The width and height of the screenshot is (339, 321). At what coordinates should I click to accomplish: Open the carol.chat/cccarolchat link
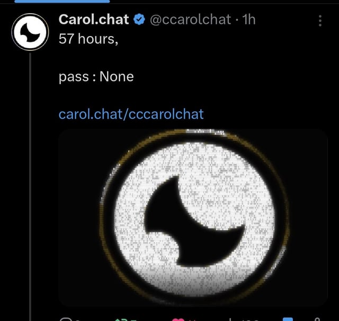coord(131,114)
